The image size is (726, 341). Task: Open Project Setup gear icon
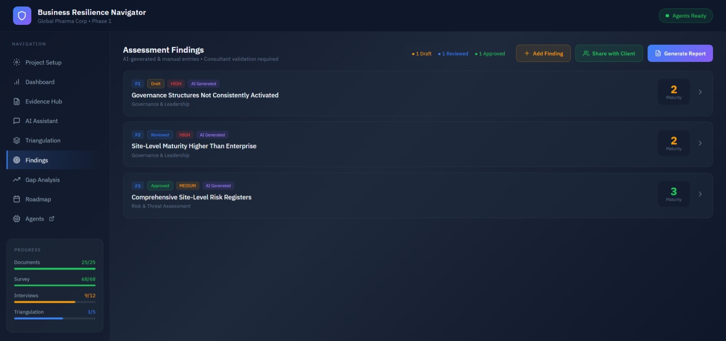click(x=17, y=62)
